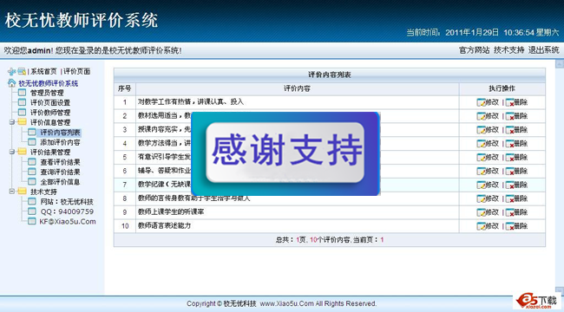Click the 删除 icon in row 2
This screenshot has width=564, height=312.
[x=509, y=116]
